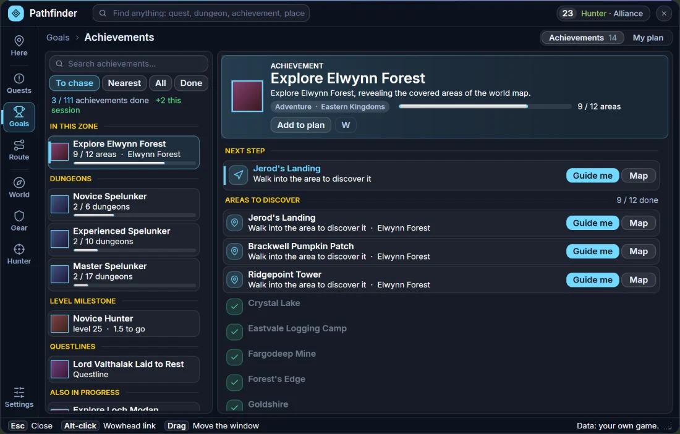The image size is (680, 434).
Task: Select the To chase filter
Action: [74, 83]
